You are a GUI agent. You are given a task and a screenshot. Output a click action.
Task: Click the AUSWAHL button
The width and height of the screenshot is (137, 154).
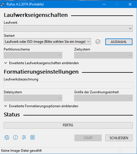point(119,42)
